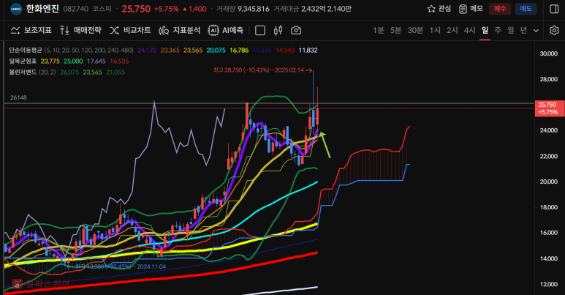Change chart type via candlestick icon
This screenshot has height=295, width=565.
pos(278,31)
